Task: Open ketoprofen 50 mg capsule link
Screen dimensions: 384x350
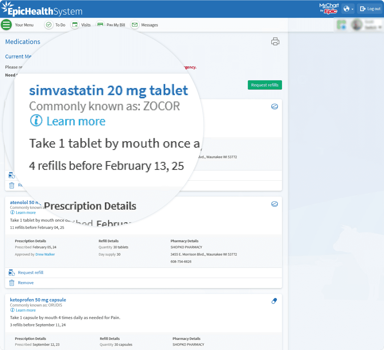Action: pos(38,300)
